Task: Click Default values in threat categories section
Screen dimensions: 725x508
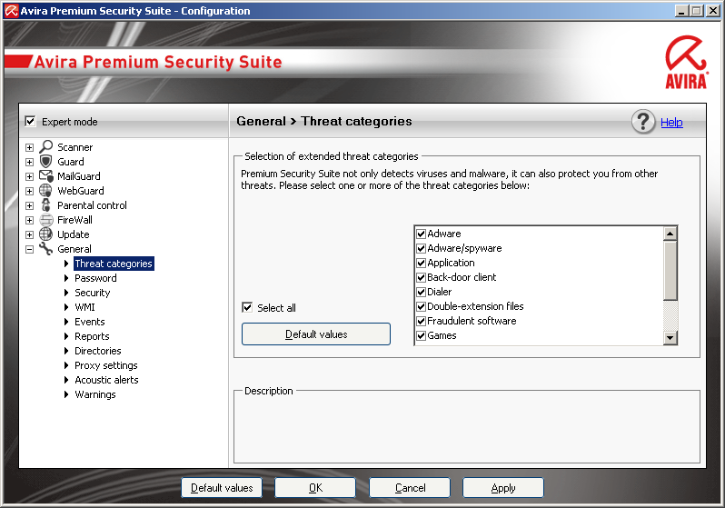Action: coord(316,334)
